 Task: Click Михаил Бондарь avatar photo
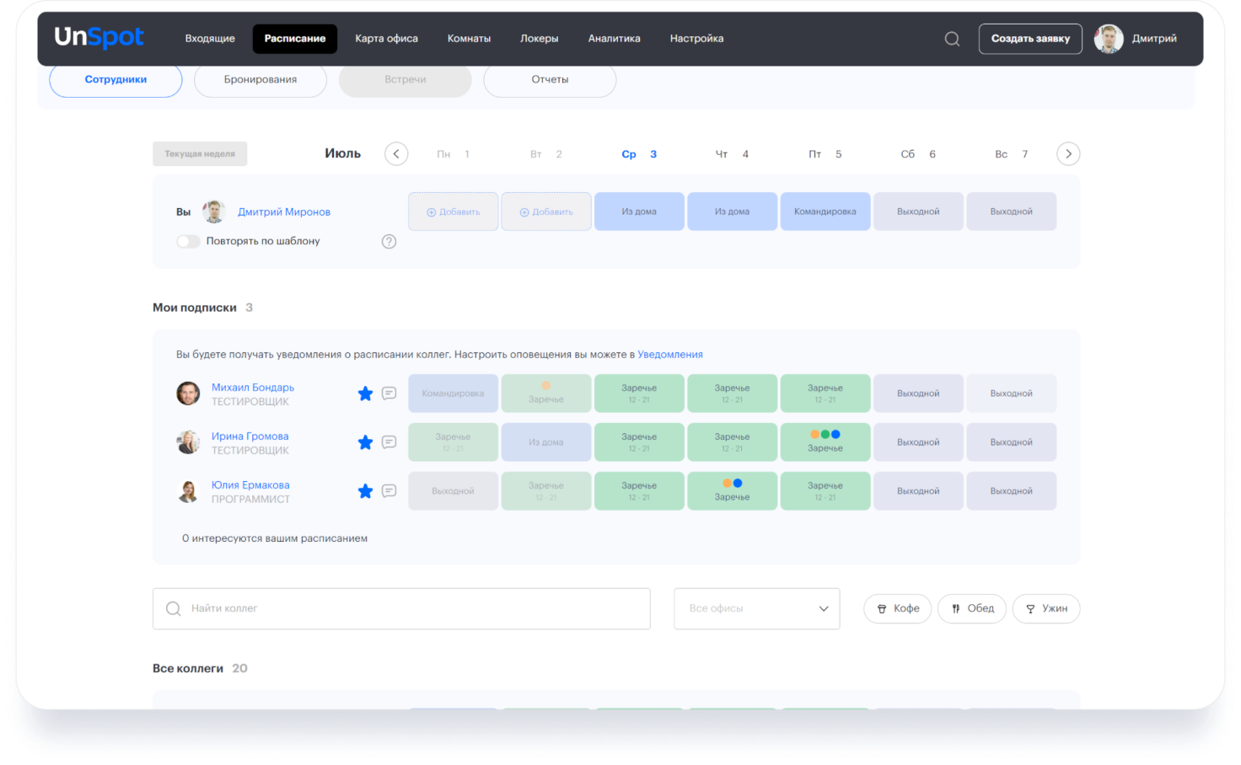188,393
